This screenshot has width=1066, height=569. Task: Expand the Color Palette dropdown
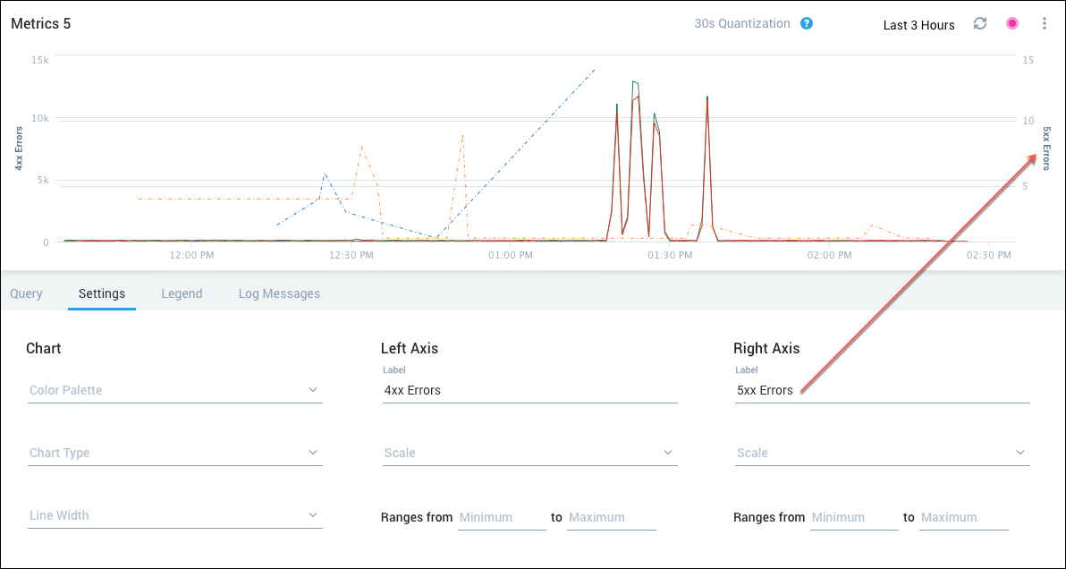pyautogui.click(x=175, y=390)
